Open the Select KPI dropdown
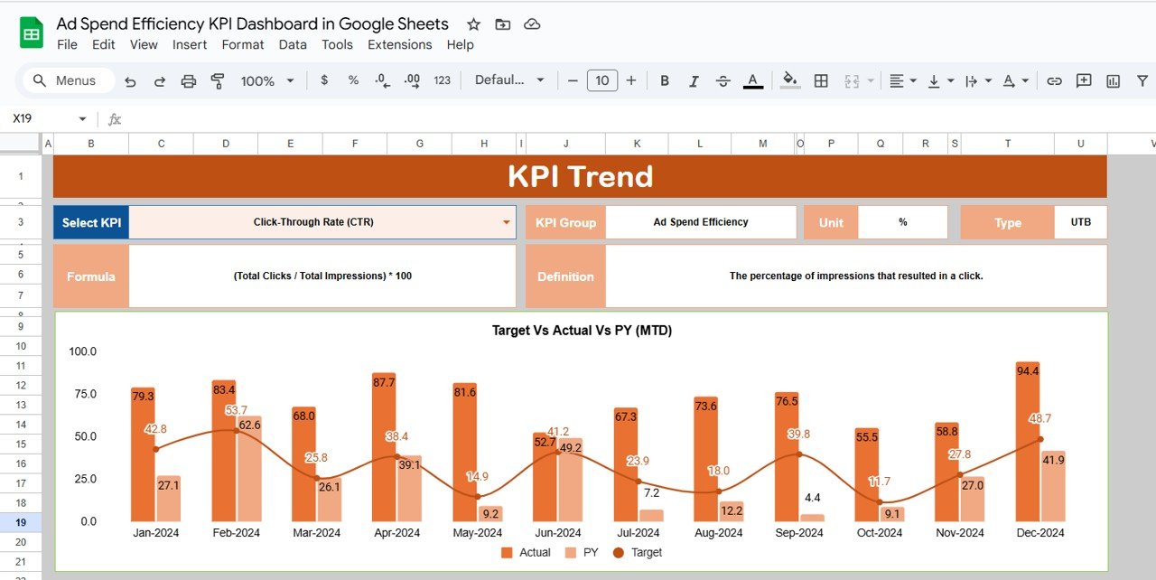Viewport: 1156px width, 580px height. point(505,221)
